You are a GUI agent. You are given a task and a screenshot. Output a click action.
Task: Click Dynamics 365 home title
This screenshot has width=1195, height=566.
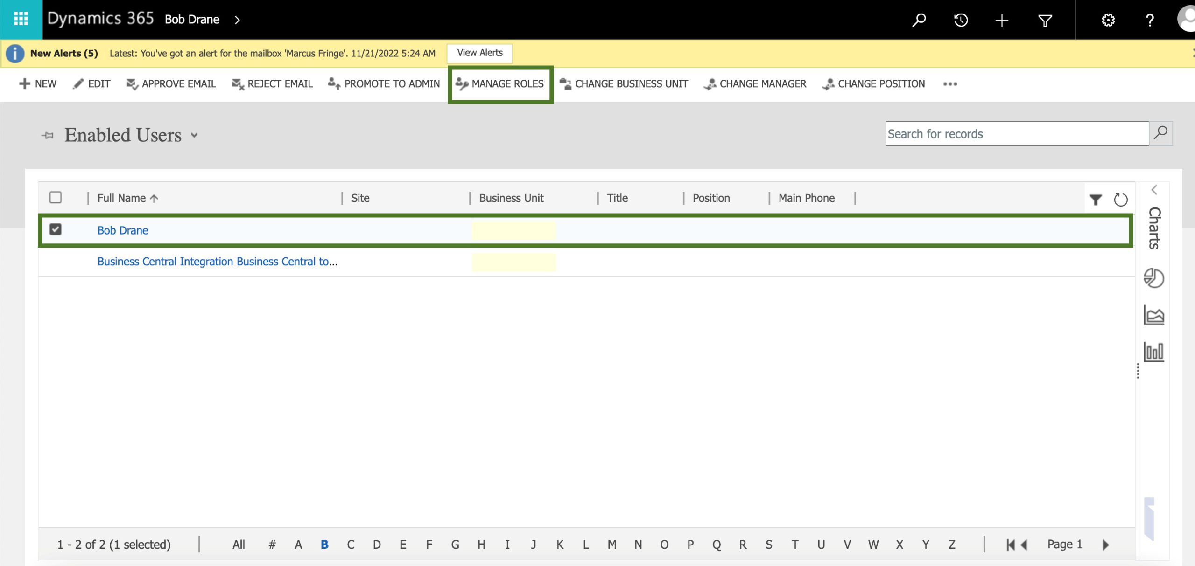(100, 19)
